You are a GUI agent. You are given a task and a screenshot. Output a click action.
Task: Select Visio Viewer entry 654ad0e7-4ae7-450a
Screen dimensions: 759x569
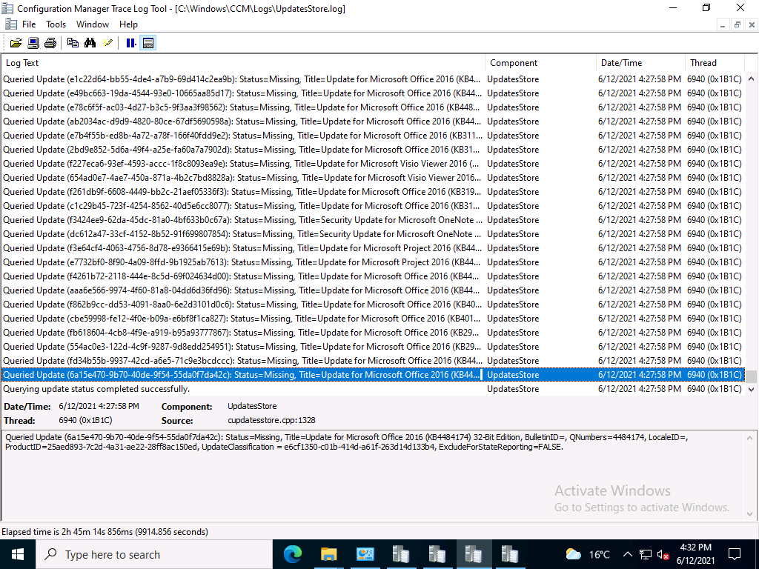373,178
